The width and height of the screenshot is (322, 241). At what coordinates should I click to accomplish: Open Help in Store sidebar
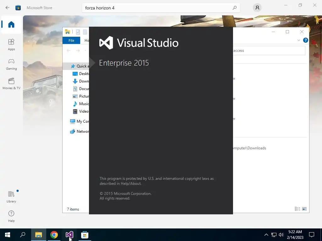[11, 216]
